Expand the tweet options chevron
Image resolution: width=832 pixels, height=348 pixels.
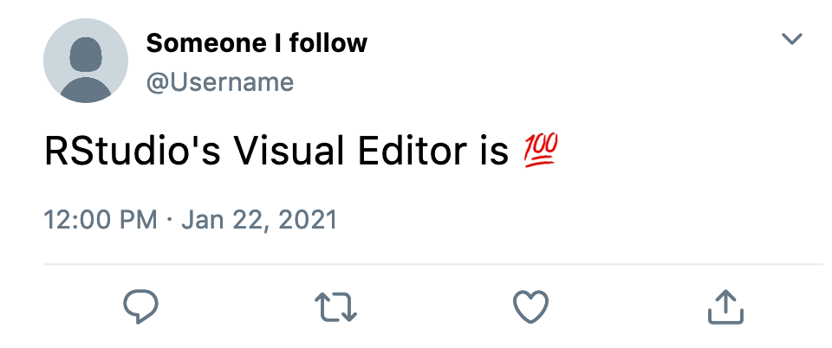[x=791, y=39]
